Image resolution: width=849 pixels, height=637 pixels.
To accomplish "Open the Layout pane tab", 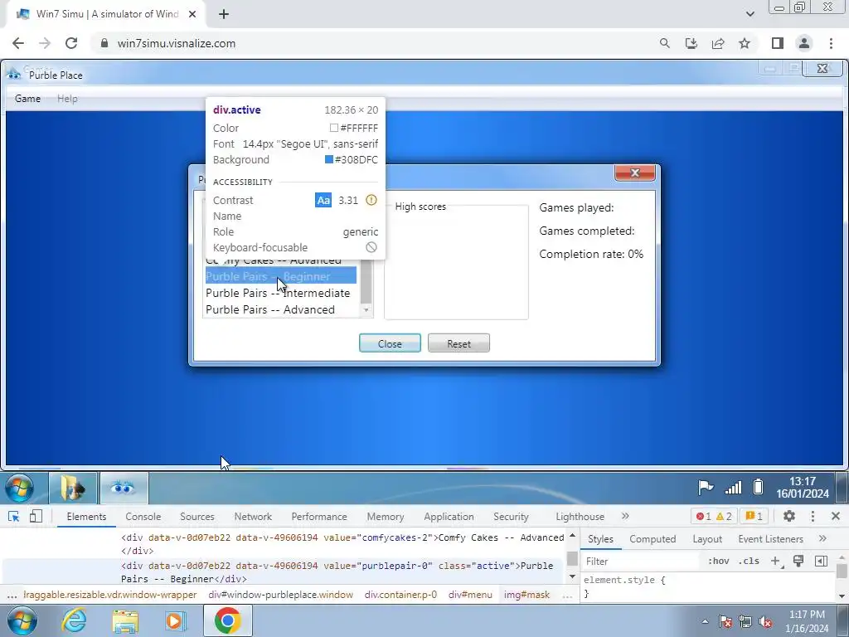I will pos(707,539).
